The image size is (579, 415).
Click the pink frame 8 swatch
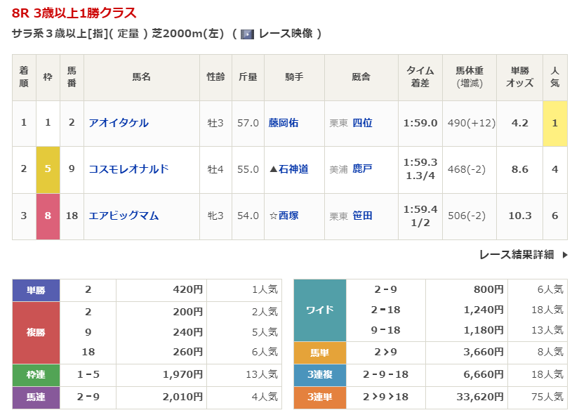coord(48,216)
